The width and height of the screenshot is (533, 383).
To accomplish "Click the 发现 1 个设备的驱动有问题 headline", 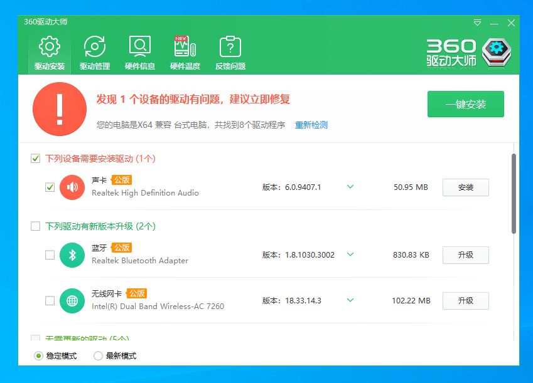I will point(193,99).
